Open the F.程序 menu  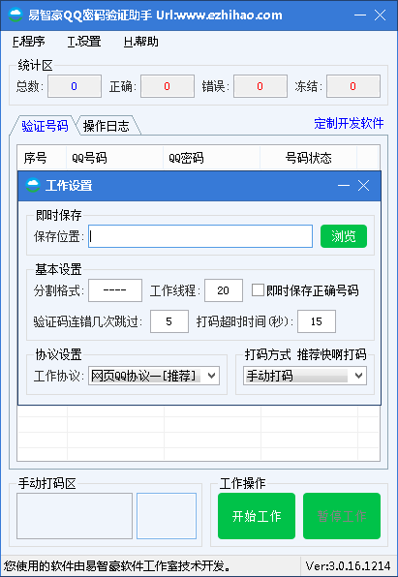click(x=29, y=42)
